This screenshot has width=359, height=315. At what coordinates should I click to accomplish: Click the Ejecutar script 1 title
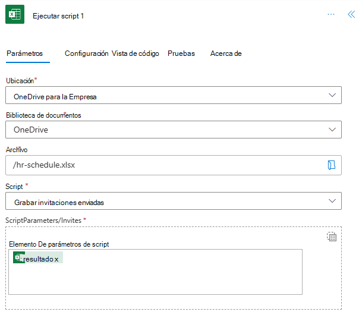pos(58,16)
